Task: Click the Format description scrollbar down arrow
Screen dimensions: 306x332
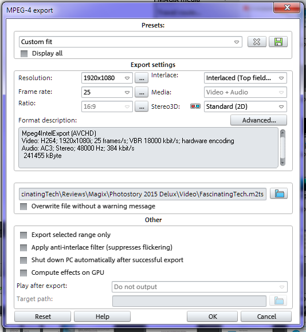Action: pyautogui.click(x=283, y=163)
